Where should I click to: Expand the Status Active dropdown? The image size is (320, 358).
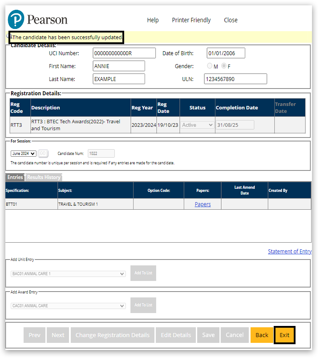pyautogui.click(x=198, y=125)
